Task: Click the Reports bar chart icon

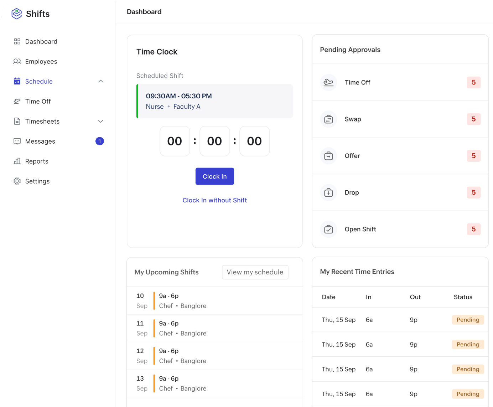Action: coord(17,161)
